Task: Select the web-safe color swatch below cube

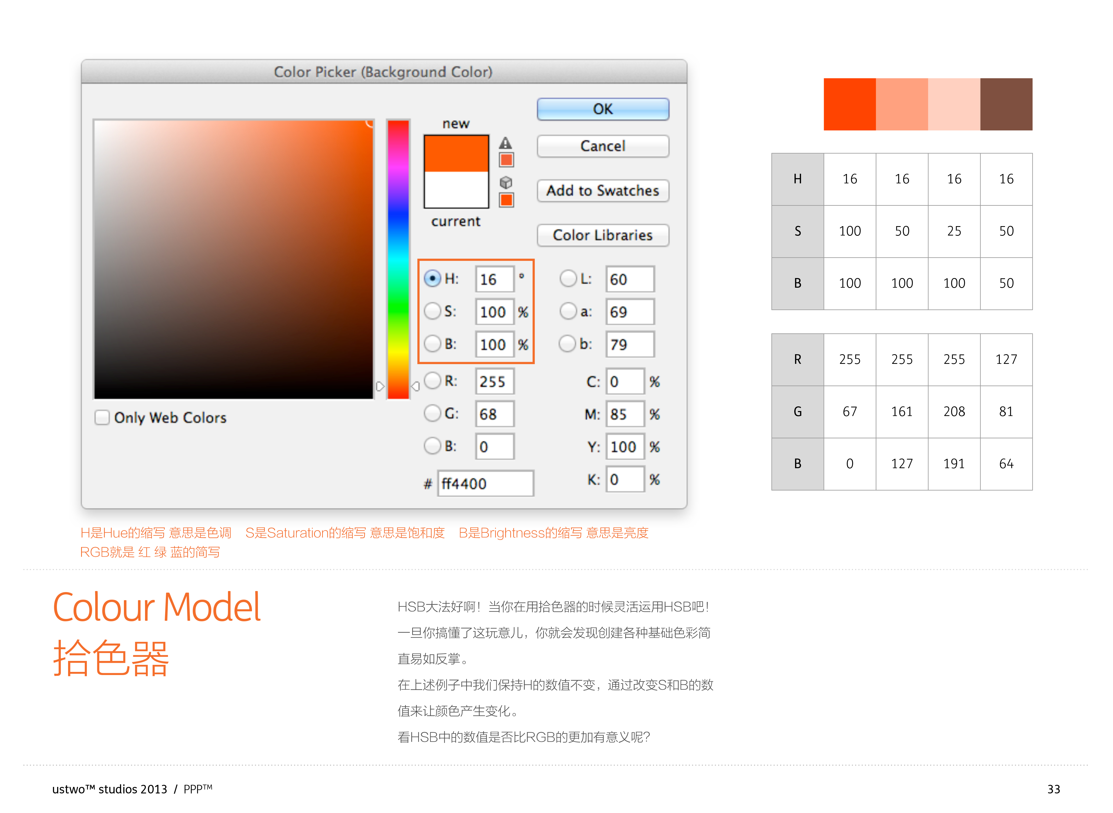Action: [x=506, y=200]
